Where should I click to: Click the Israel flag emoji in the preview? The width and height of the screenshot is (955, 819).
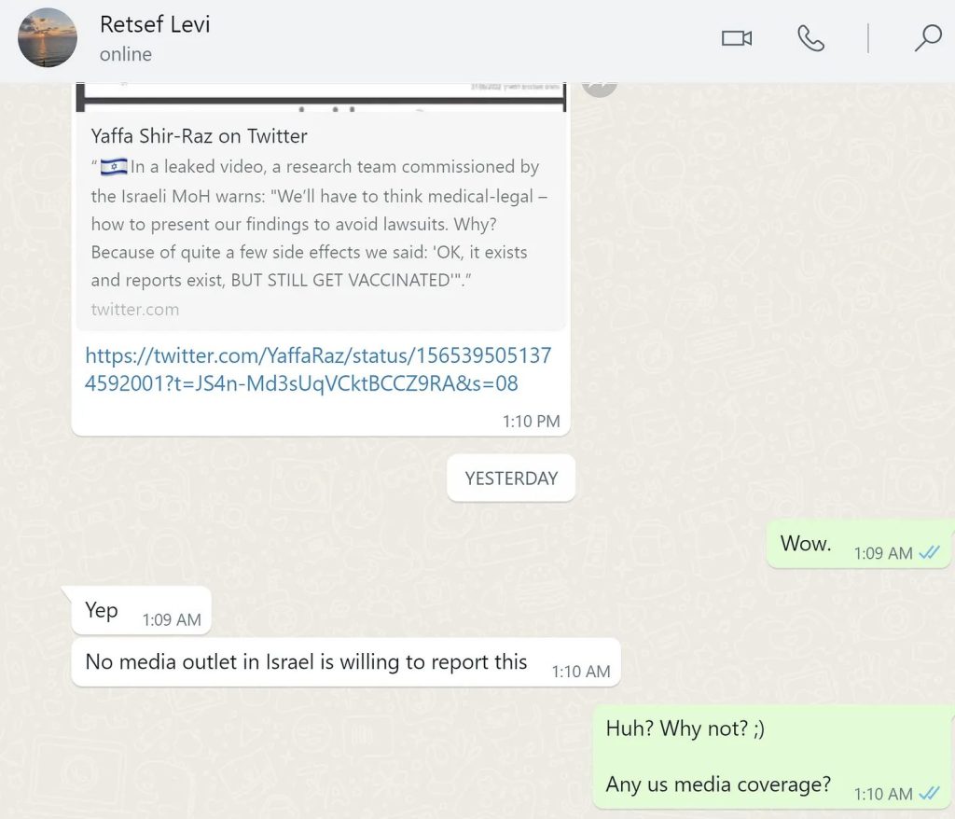(x=114, y=167)
